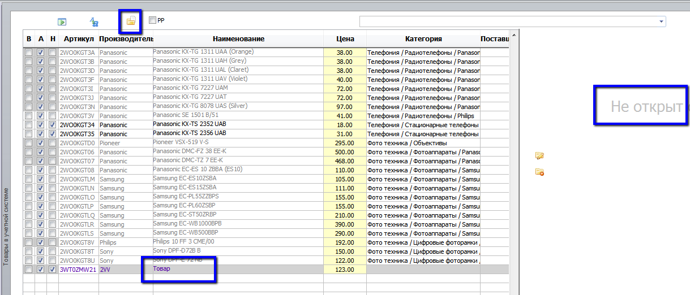
Task: Select Panasonic KX-TG 1311 UAH (Grey) name cell
Action: [x=238, y=61]
